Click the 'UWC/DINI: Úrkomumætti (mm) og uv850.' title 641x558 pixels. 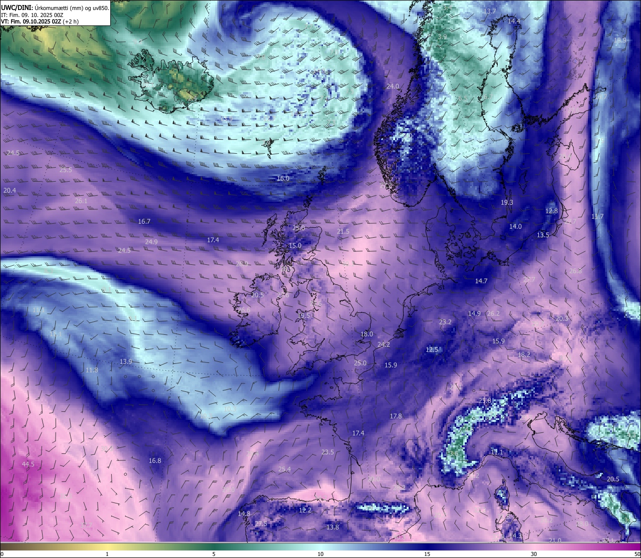tap(55, 8)
